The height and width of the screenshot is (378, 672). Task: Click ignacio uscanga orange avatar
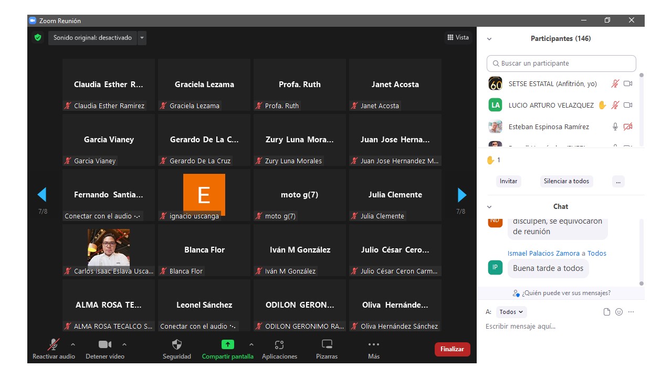204,195
